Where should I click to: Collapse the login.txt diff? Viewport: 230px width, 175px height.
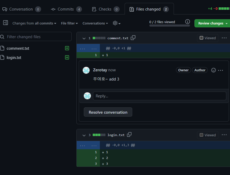pos(84,135)
